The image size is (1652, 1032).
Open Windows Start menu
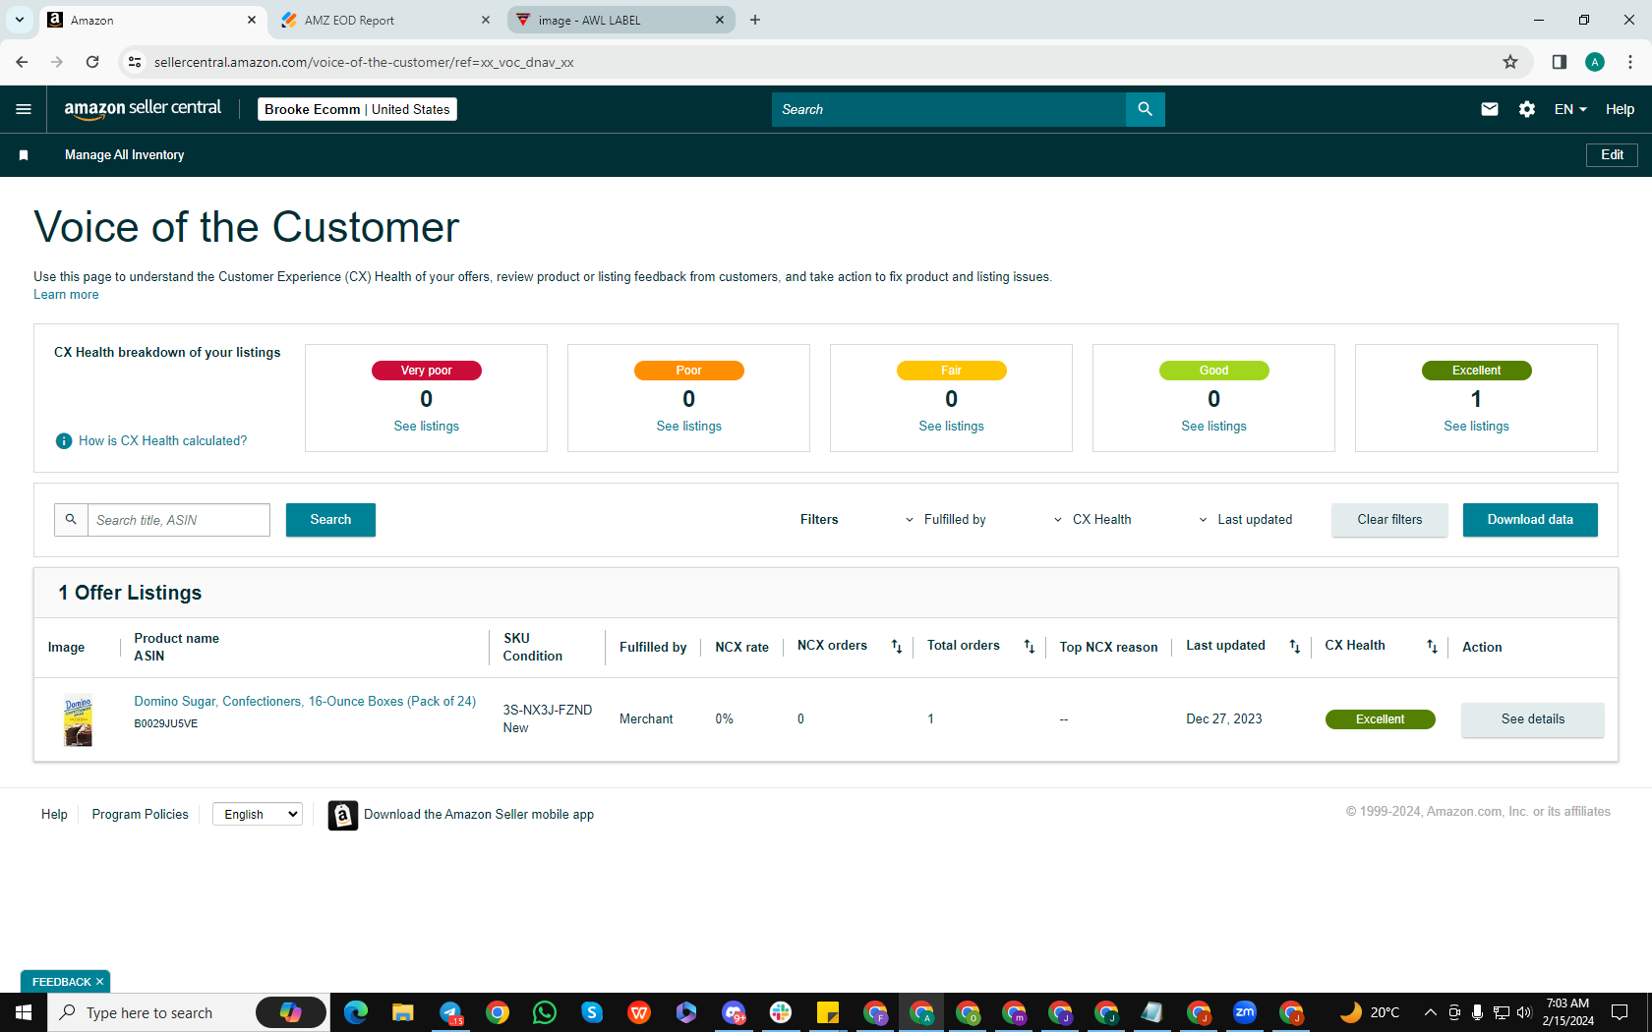click(24, 1012)
